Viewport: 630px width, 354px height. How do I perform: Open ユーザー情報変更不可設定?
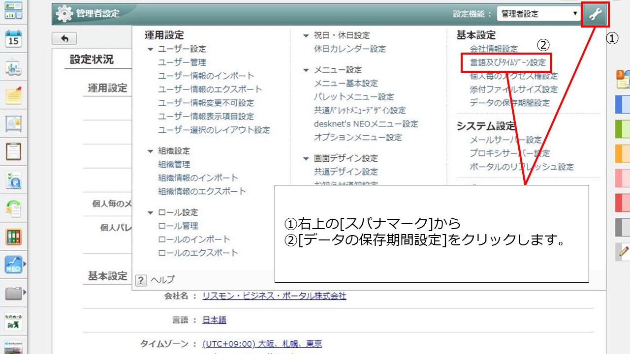click(206, 103)
